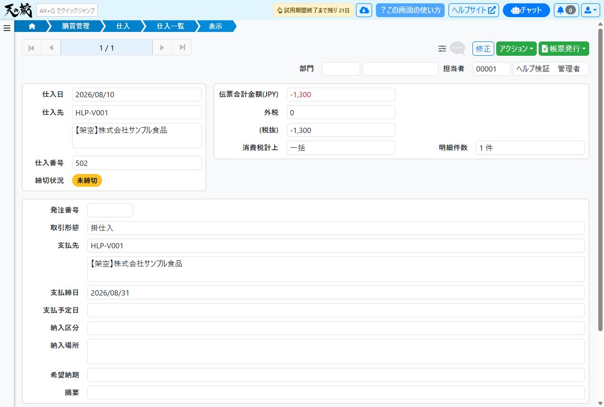This screenshot has height=407, width=604.
Task: Jump to first record
Action: click(x=31, y=48)
